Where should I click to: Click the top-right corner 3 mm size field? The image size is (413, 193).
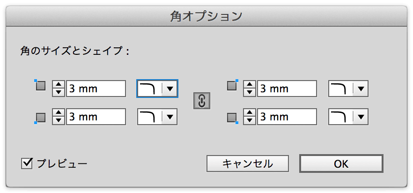point(287,89)
